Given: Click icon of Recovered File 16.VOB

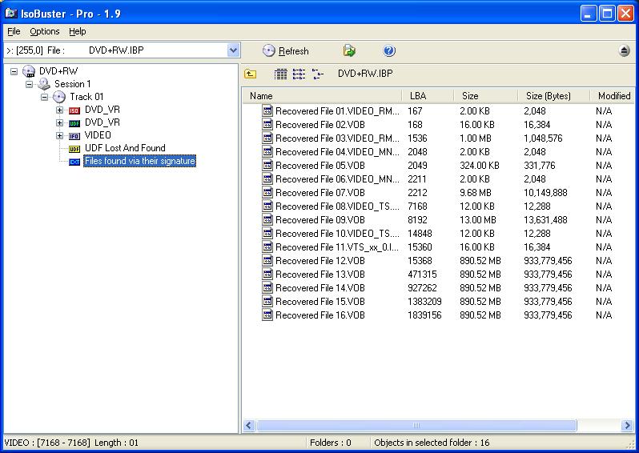Looking at the screenshot, I should coord(267,315).
